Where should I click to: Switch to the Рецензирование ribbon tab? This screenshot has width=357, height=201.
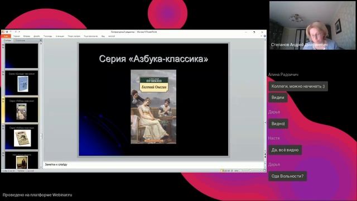click(91, 36)
